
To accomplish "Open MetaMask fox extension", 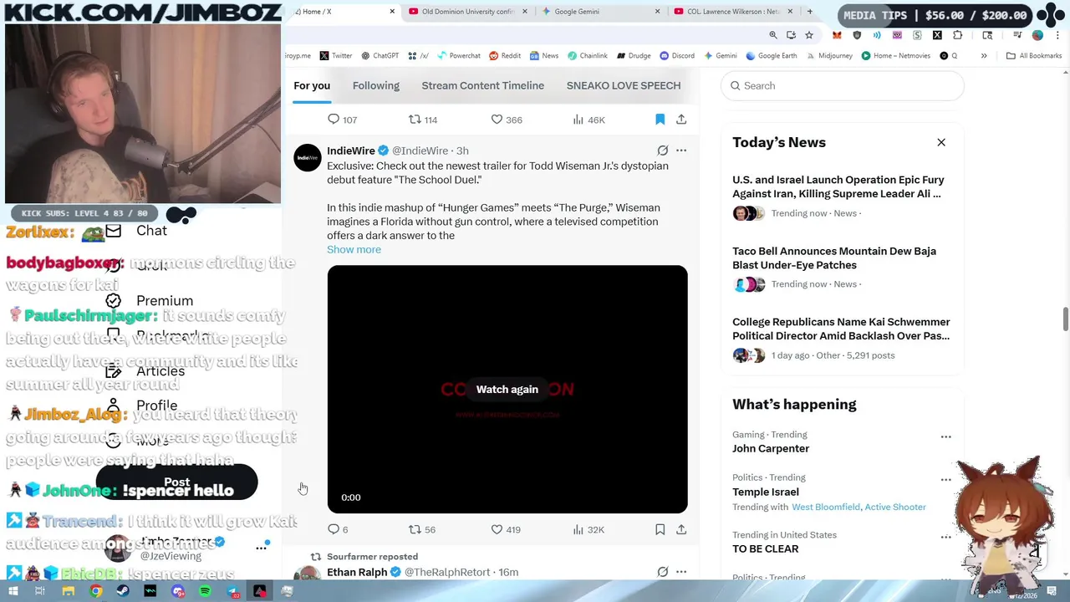I will click(837, 35).
